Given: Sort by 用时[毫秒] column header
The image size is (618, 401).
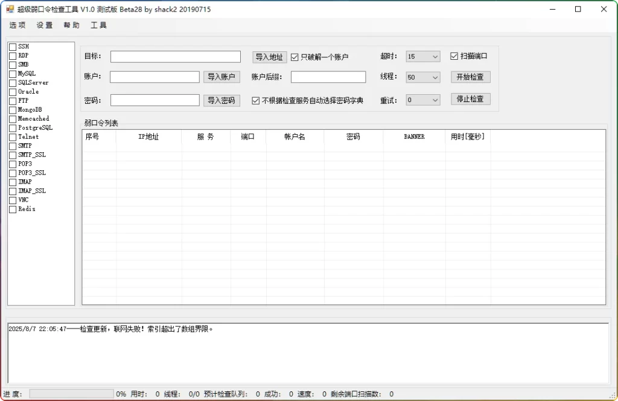Looking at the screenshot, I should (468, 137).
